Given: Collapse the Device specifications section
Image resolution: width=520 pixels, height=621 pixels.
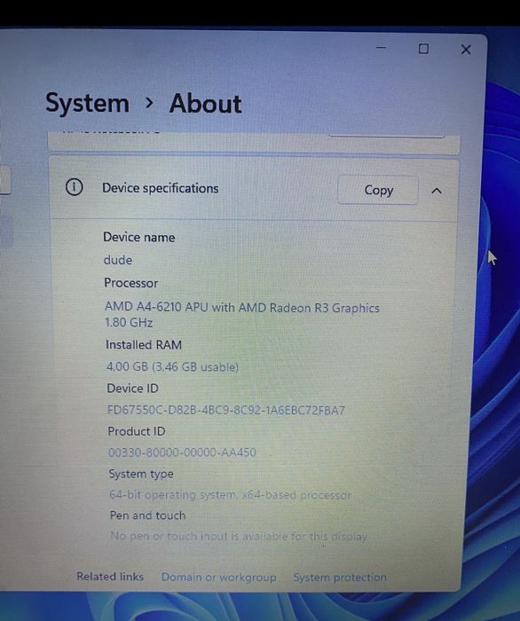Looking at the screenshot, I should click(x=437, y=192).
